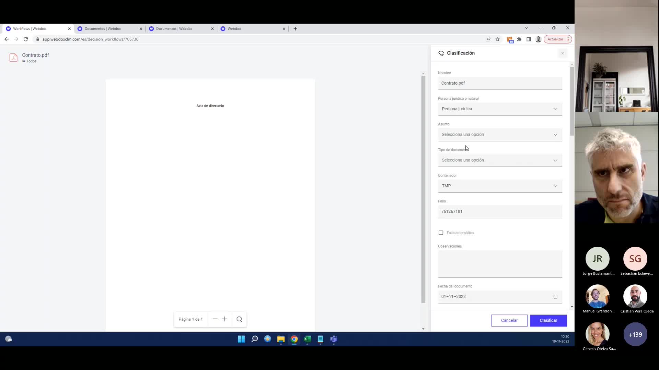Zoom in with the plus icon

[225, 319]
